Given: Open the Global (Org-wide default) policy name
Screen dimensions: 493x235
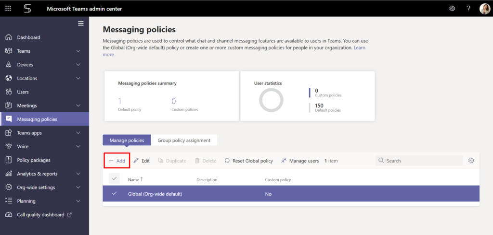Looking at the screenshot, I should (x=155, y=194).
